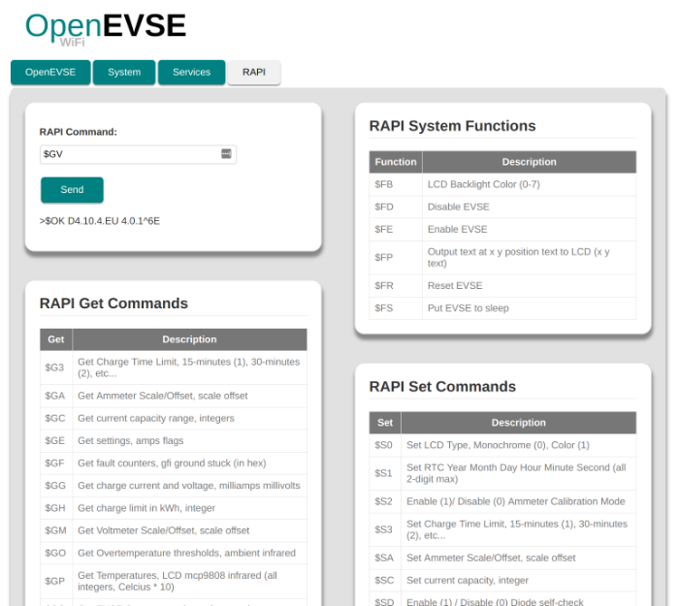Viewport: 679px width, 606px height.
Task: Click the $FS function cell
Action: [x=396, y=308]
